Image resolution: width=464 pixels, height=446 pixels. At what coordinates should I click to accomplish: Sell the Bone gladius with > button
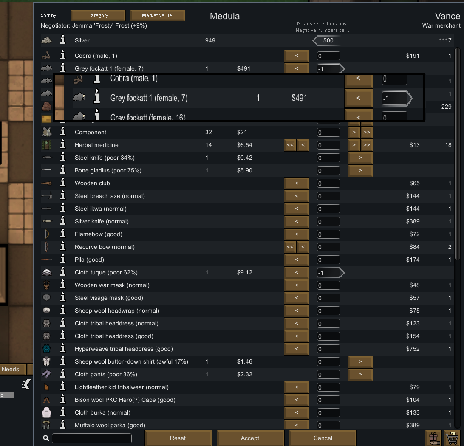point(360,170)
